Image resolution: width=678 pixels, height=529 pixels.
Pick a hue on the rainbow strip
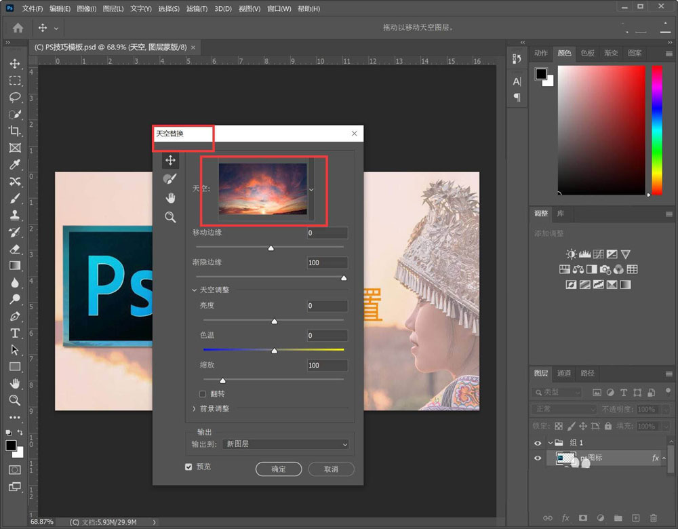(x=657, y=130)
